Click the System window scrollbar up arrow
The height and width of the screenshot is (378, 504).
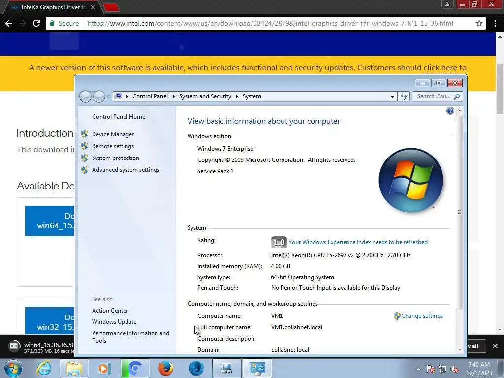click(x=460, y=110)
